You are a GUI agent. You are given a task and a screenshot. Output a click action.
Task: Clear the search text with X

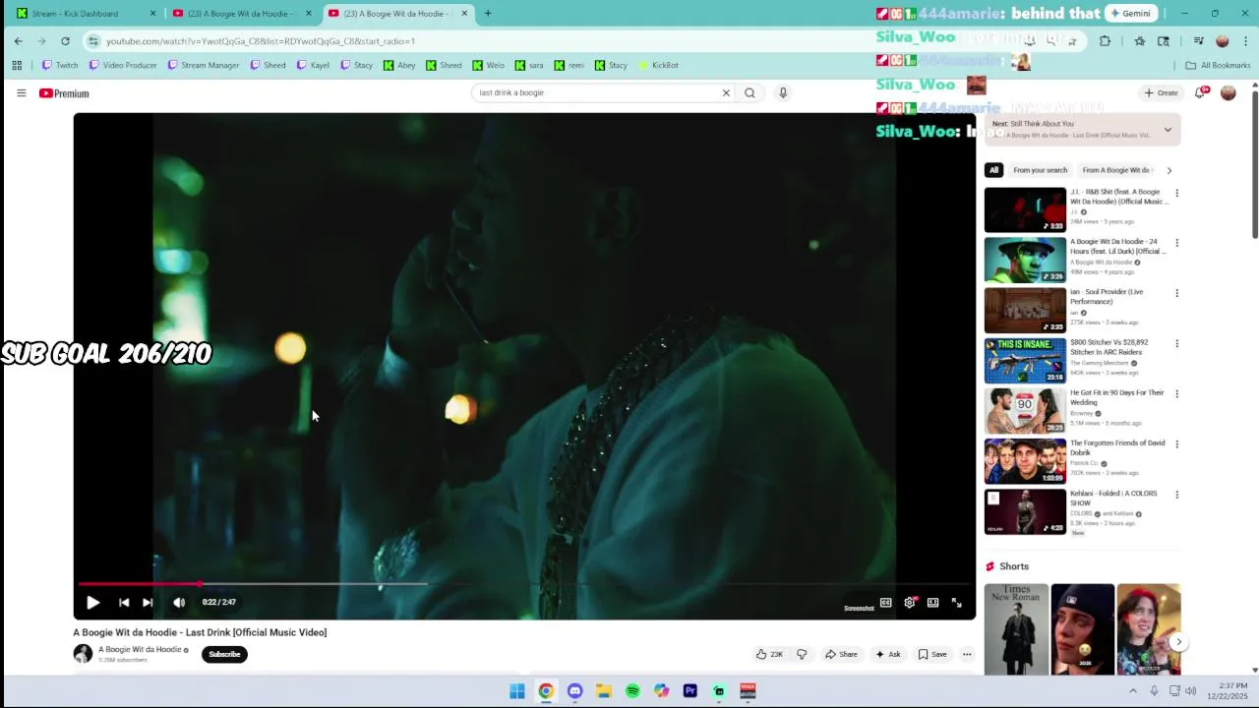(x=726, y=92)
